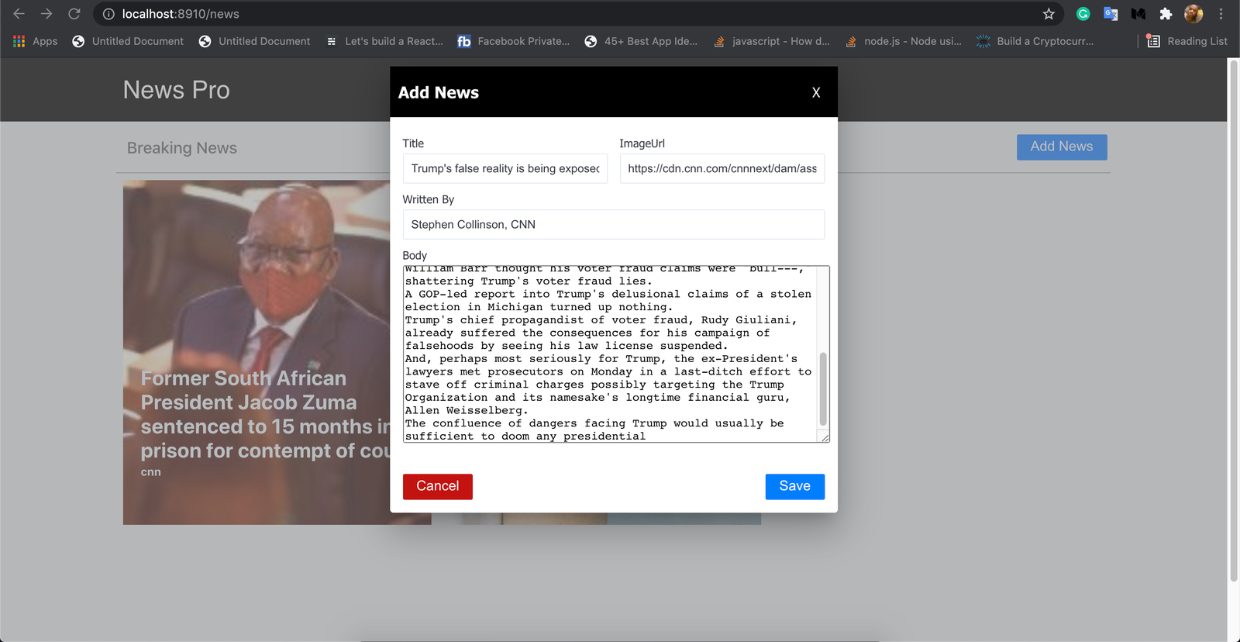Click the News Pro site title
Viewport: 1240px width, 642px height.
click(177, 90)
